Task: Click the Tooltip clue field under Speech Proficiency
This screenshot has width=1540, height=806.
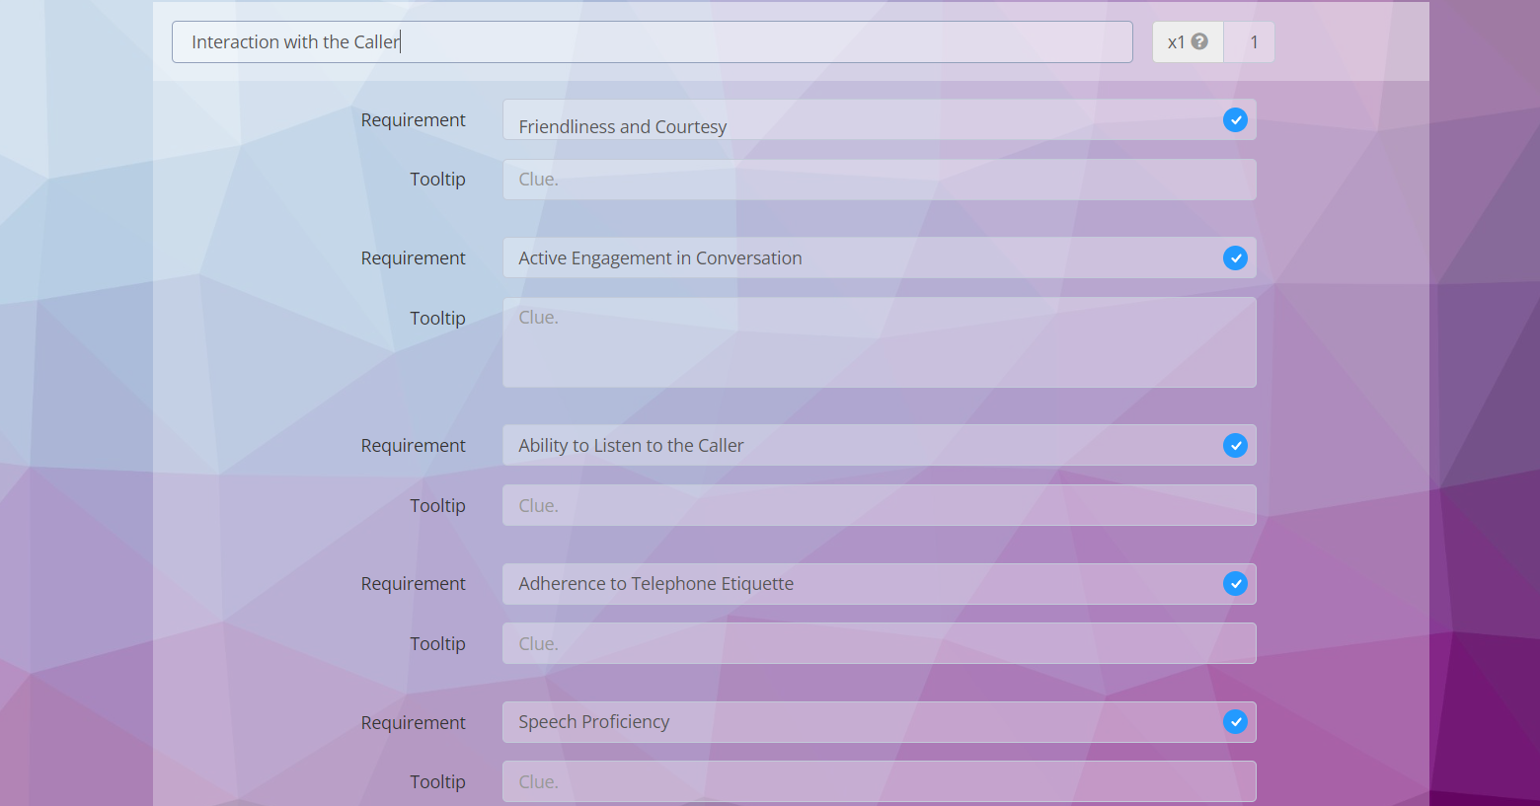Action: pyautogui.click(x=879, y=781)
